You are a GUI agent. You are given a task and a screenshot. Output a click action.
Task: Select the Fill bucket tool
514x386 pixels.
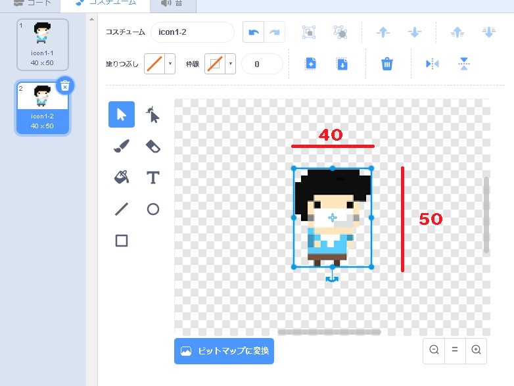point(122,177)
